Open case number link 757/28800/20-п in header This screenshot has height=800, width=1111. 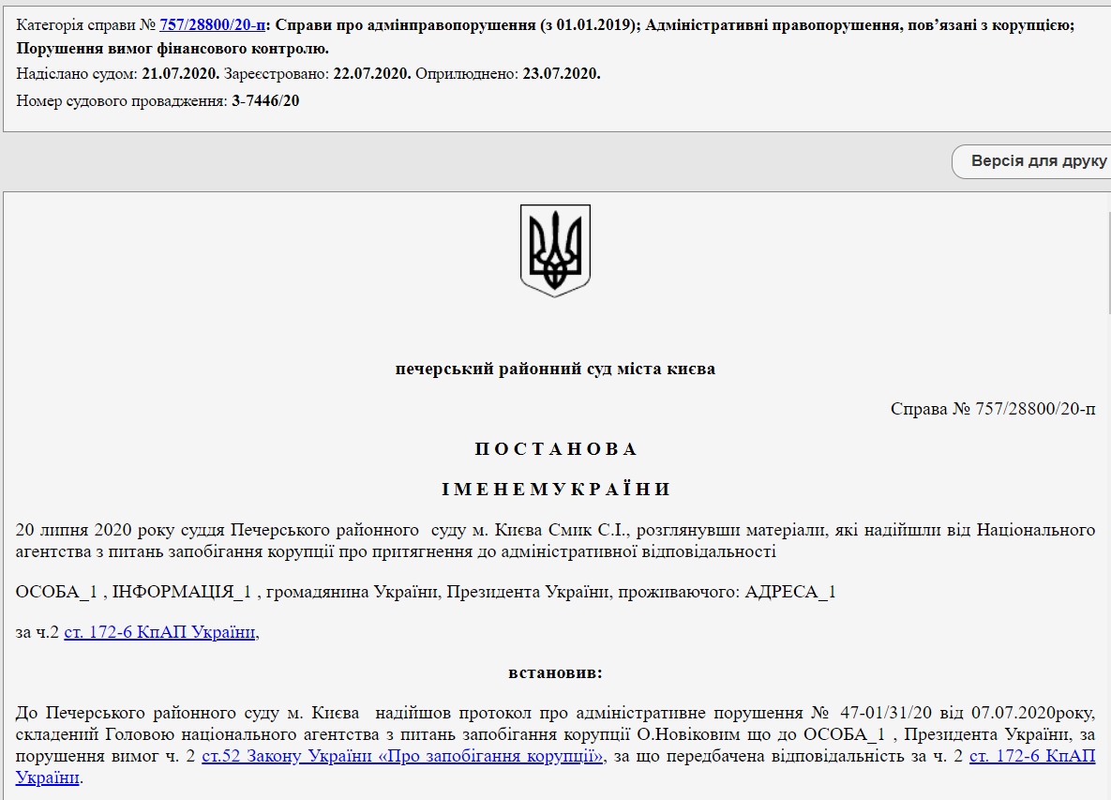coord(212,25)
